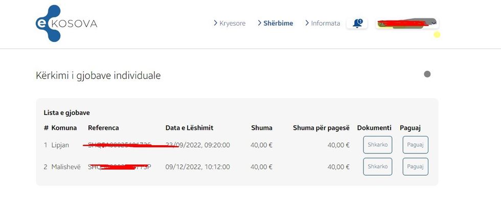Open the Informata menu item
Image resolution: width=501 pixels, height=206 pixels.
326,24
